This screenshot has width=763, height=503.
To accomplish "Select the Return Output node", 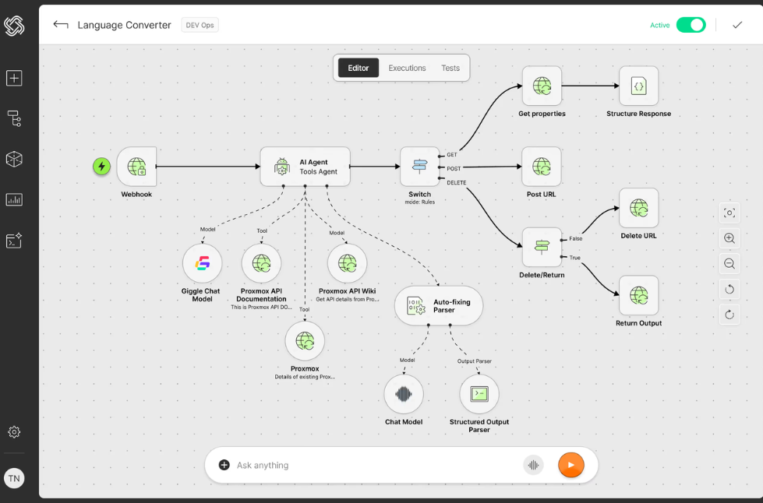I will (638, 295).
